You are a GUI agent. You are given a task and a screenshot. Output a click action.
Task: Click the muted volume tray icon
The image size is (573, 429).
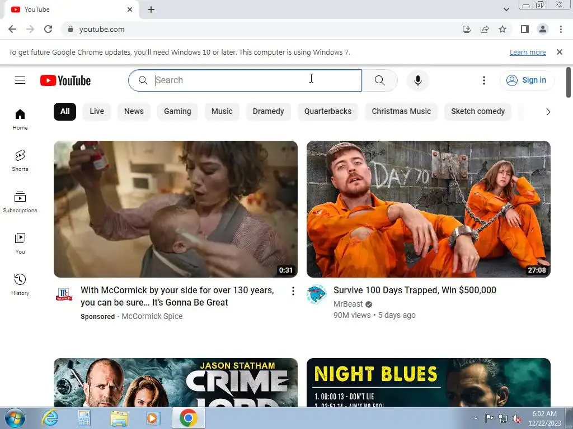pyautogui.click(x=516, y=418)
